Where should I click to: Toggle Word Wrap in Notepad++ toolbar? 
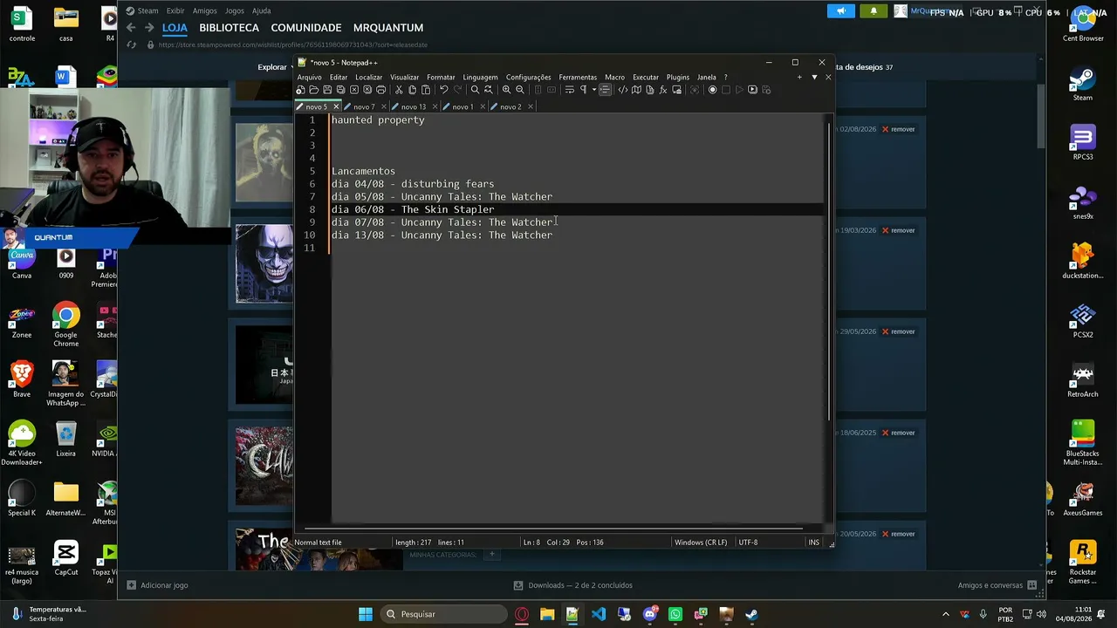569,90
